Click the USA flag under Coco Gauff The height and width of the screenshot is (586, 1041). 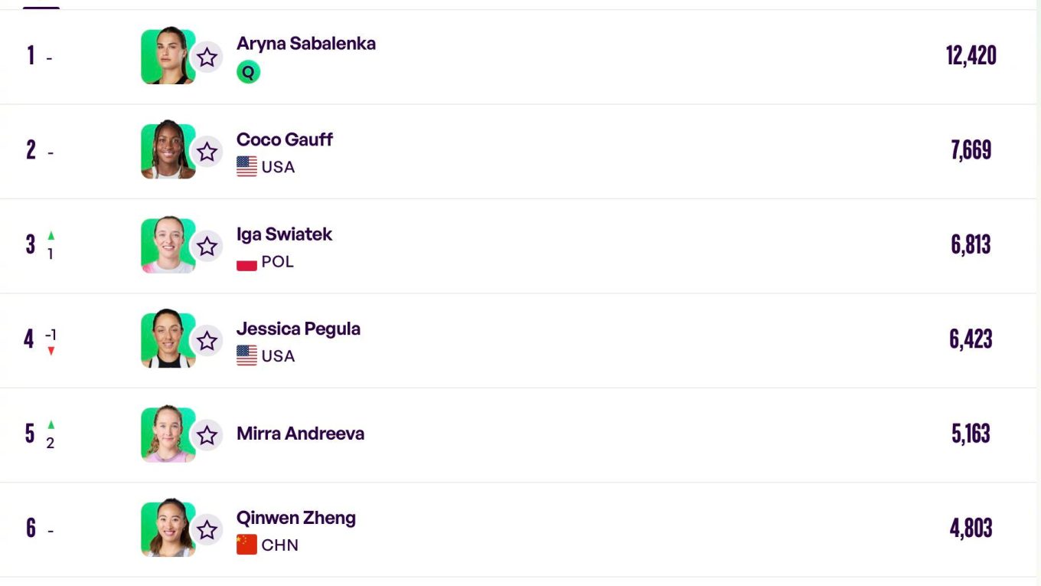[x=246, y=167]
